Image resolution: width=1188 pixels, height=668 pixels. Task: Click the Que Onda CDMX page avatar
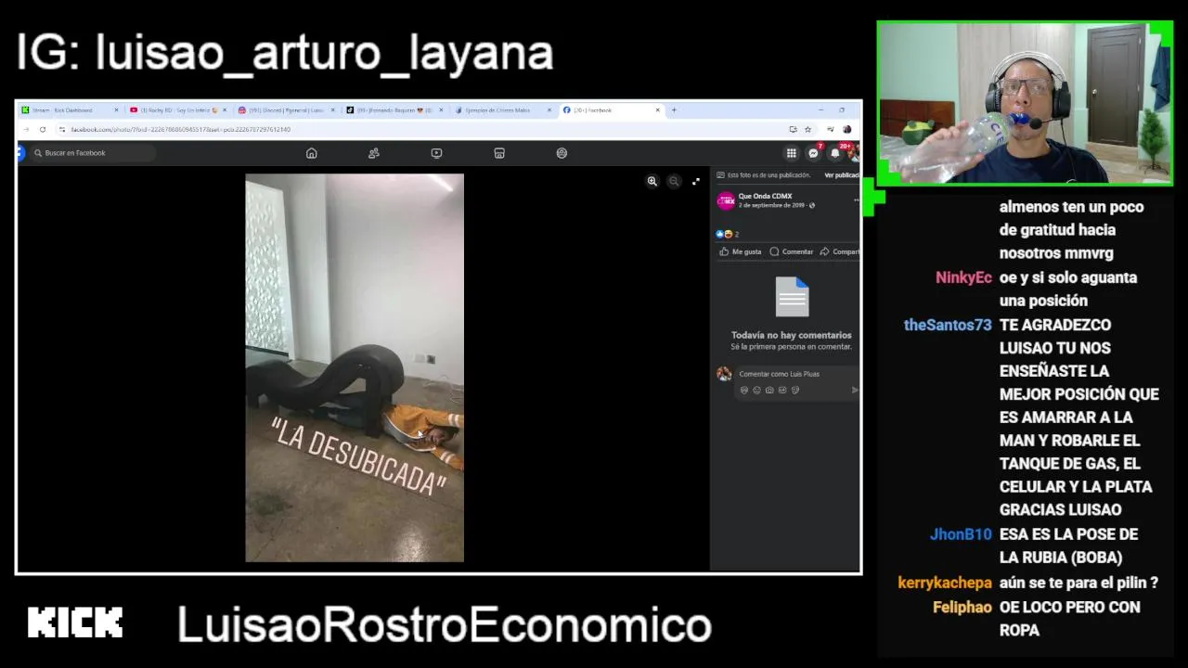(x=727, y=200)
